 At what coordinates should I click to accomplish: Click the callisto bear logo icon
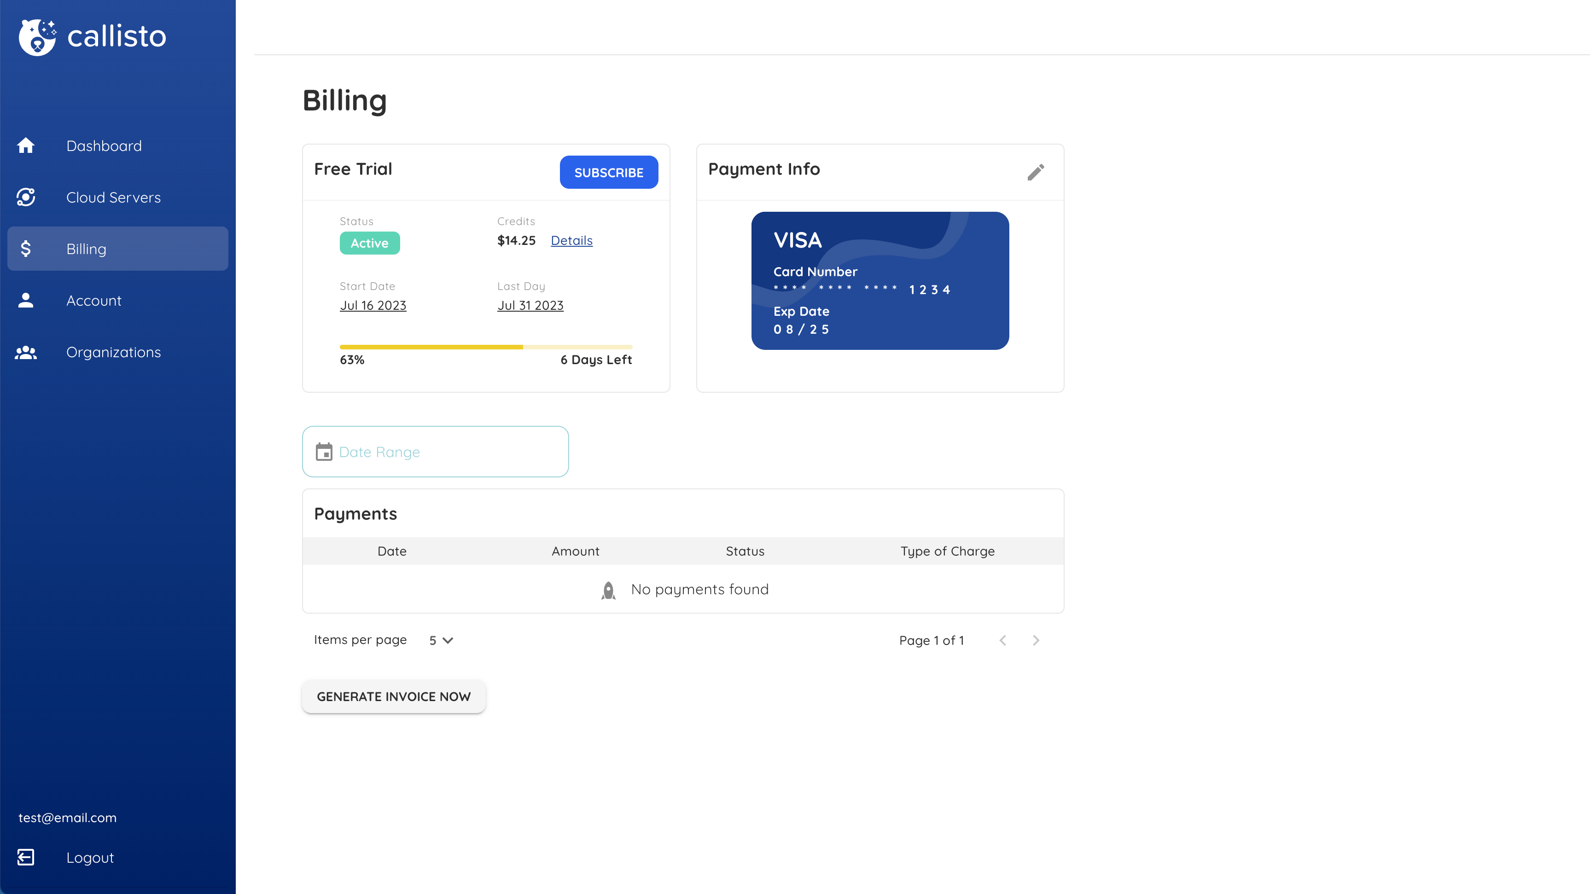37,37
